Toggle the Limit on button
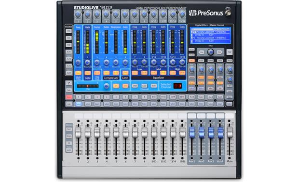Screen dimensions: 299x182 point(125,73)
